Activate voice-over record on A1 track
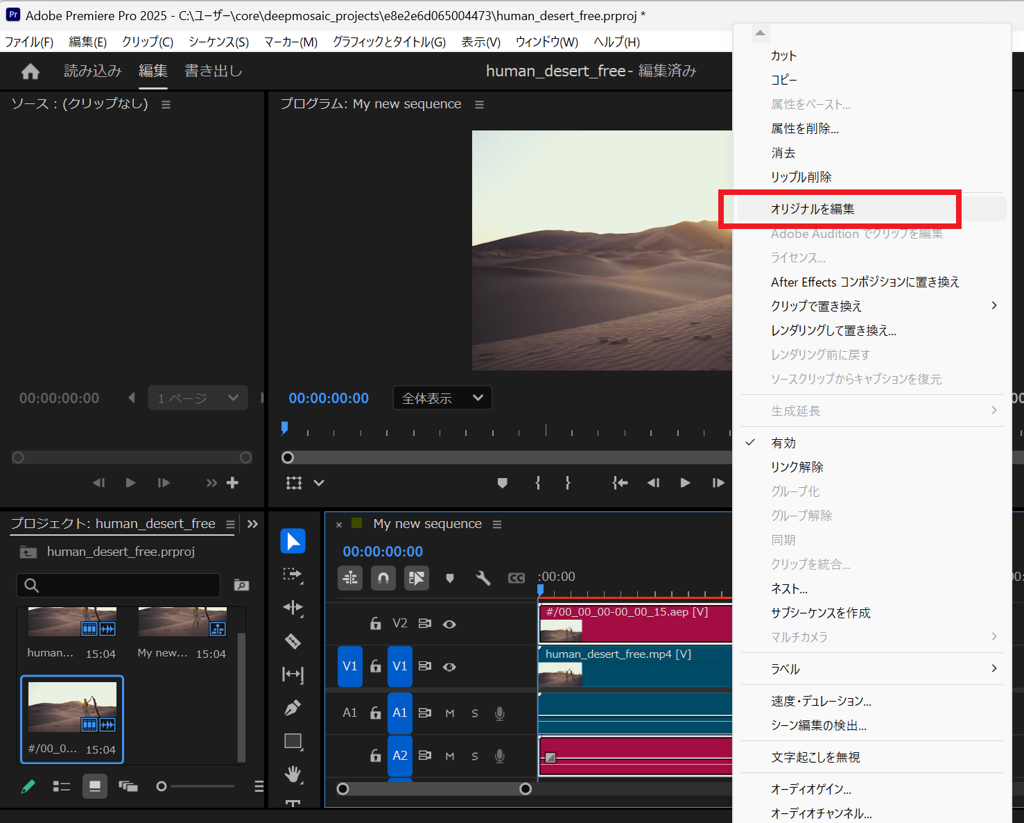 pos(499,713)
